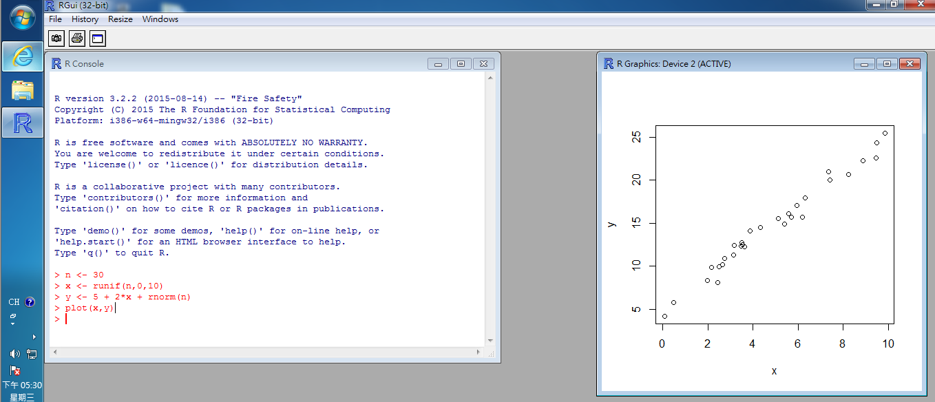Click the line 'y <- 5 + 2*x + rnorm(n)'

coord(123,297)
